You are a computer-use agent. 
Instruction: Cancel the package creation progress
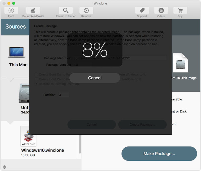click(x=95, y=78)
